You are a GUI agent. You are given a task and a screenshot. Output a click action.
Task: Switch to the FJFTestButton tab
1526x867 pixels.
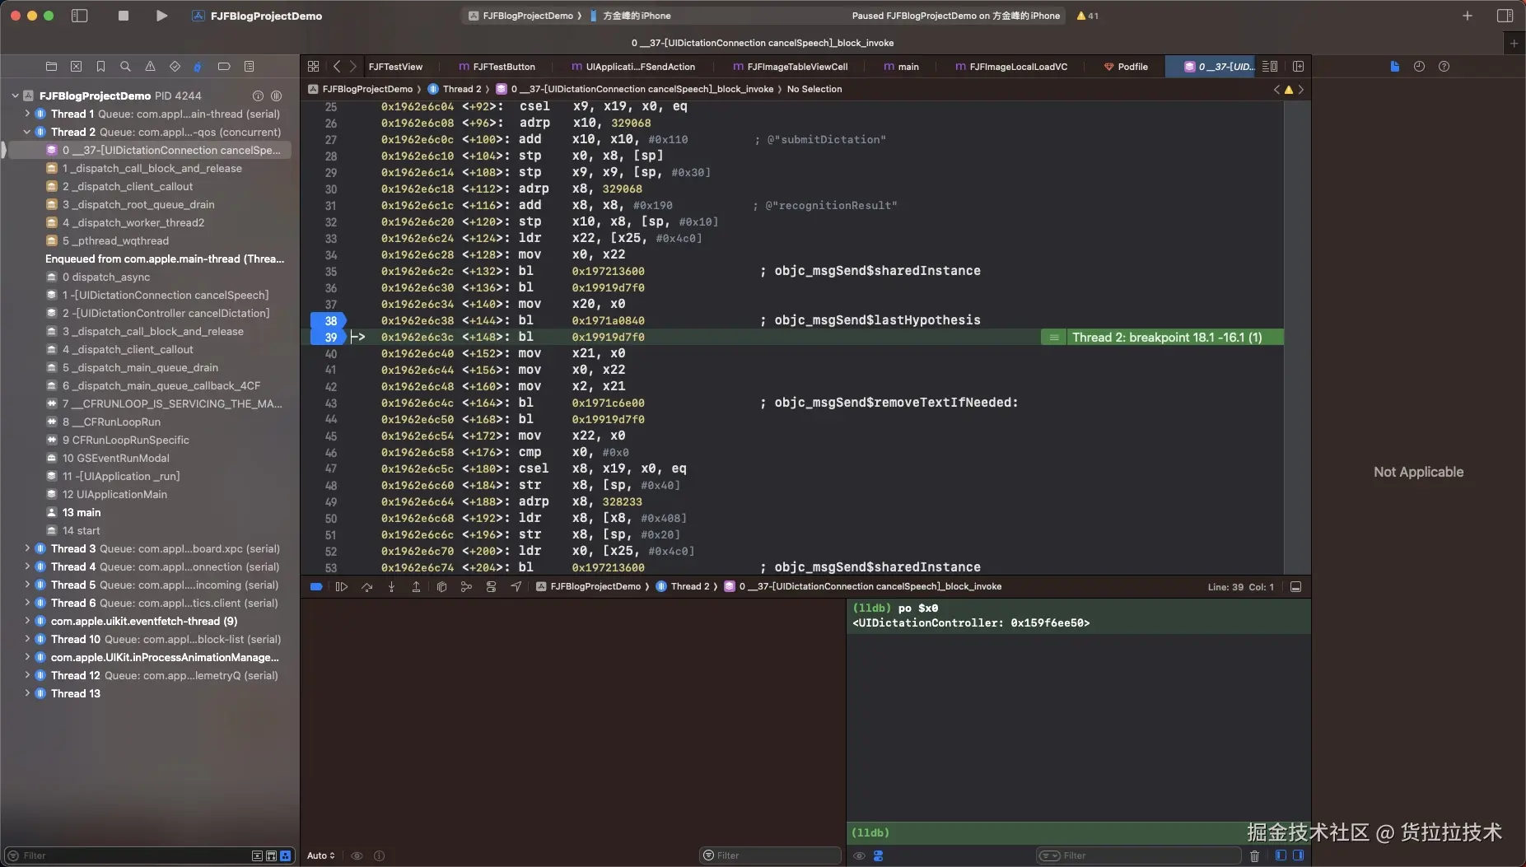(497, 67)
